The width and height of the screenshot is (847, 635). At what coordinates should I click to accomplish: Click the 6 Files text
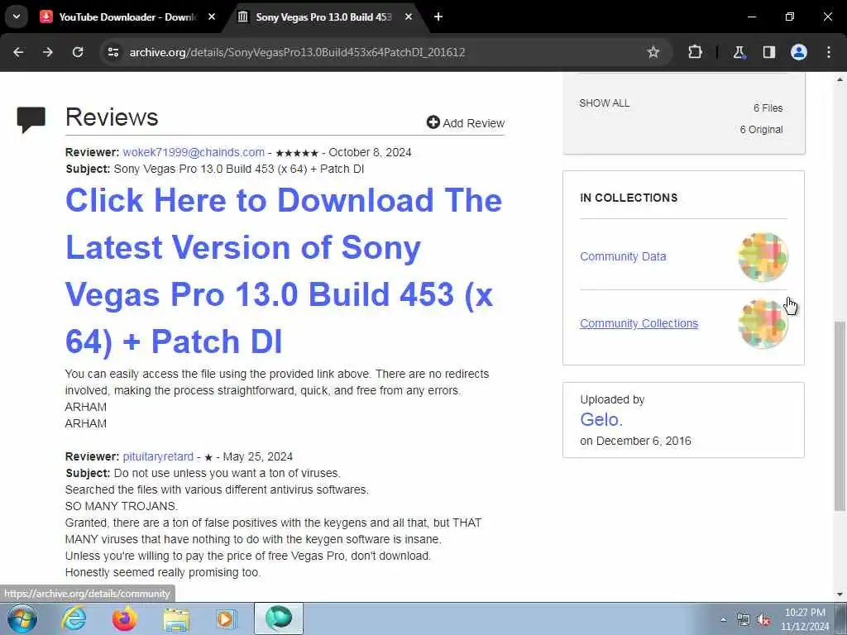pos(768,108)
